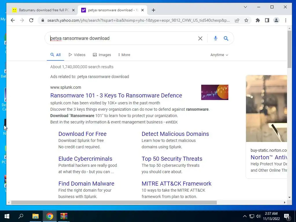Screen dimensions: 296x222
Task: Open Top 50 Security Threats link
Action: (x=172, y=159)
